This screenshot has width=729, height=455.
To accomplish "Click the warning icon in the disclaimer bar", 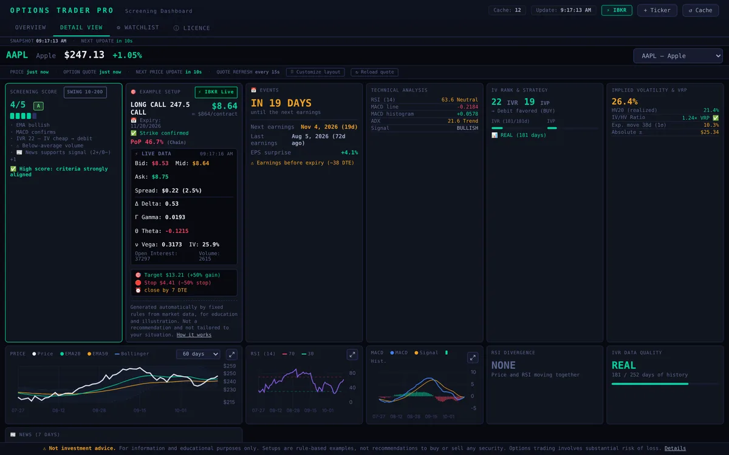I will (45, 448).
